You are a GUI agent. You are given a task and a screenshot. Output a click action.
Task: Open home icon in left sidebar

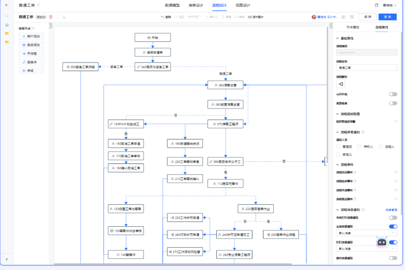click(7, 25)
